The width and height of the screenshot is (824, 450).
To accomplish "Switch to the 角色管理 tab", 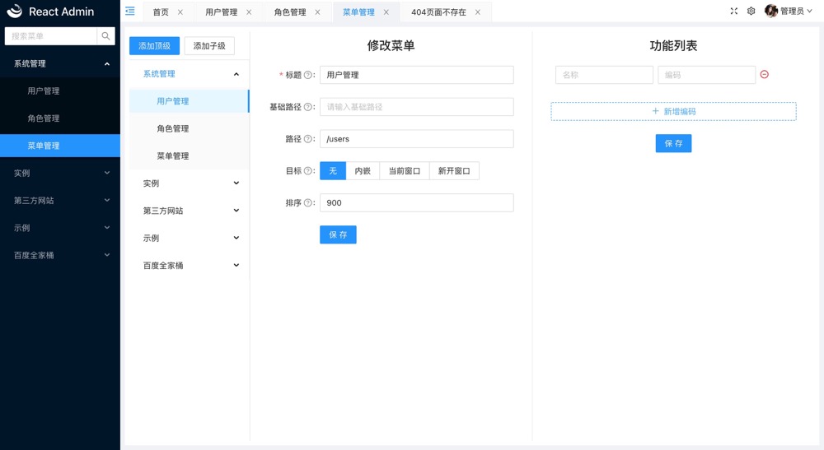I will point(290,12).
